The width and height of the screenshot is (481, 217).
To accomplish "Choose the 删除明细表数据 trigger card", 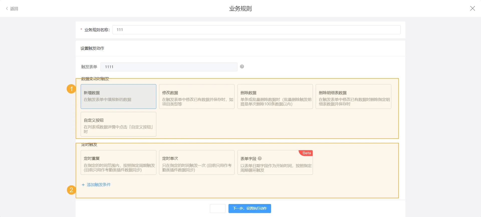I will point(353,96).
